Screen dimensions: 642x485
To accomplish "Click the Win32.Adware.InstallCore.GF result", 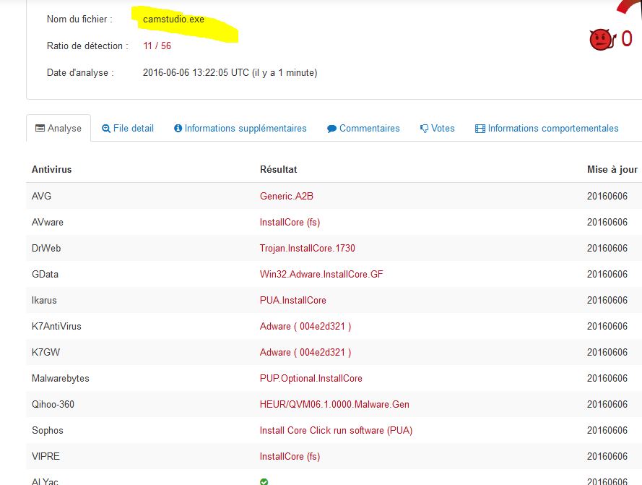I will click(321, 275).
